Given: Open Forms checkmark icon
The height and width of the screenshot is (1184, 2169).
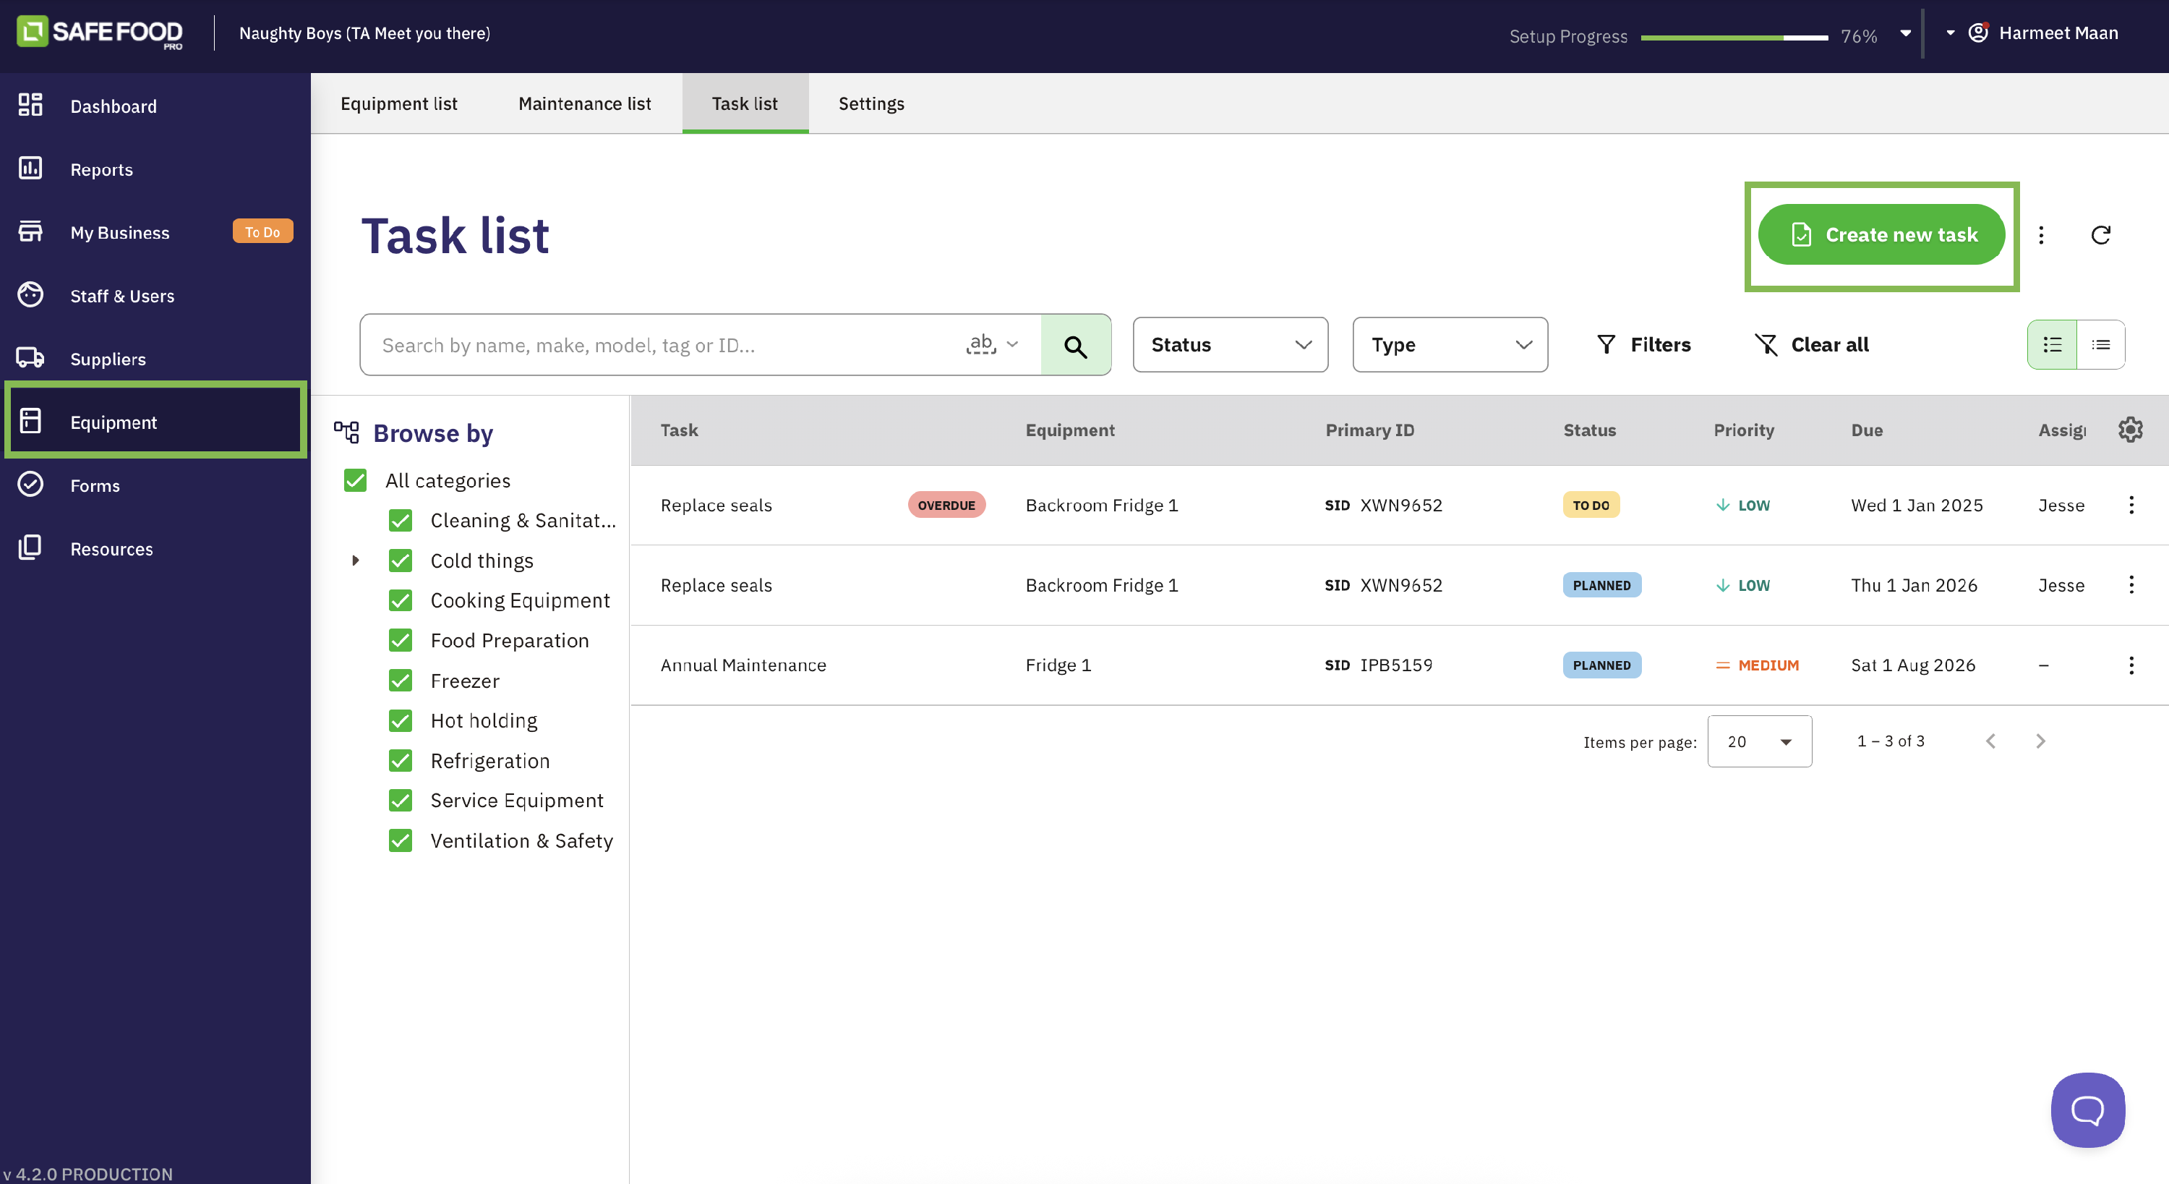Looking at the screenshot, I should [30, 484].
